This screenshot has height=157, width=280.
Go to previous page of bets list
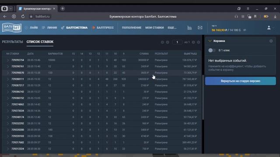click(168, 42)
